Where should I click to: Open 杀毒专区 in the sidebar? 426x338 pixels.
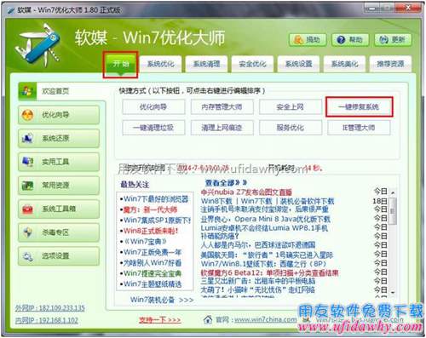[x=59, y=232]
